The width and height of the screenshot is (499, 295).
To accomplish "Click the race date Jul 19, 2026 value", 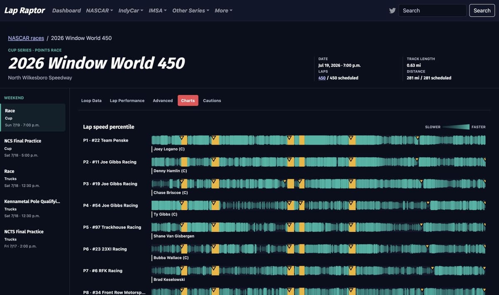I will 339,65.
